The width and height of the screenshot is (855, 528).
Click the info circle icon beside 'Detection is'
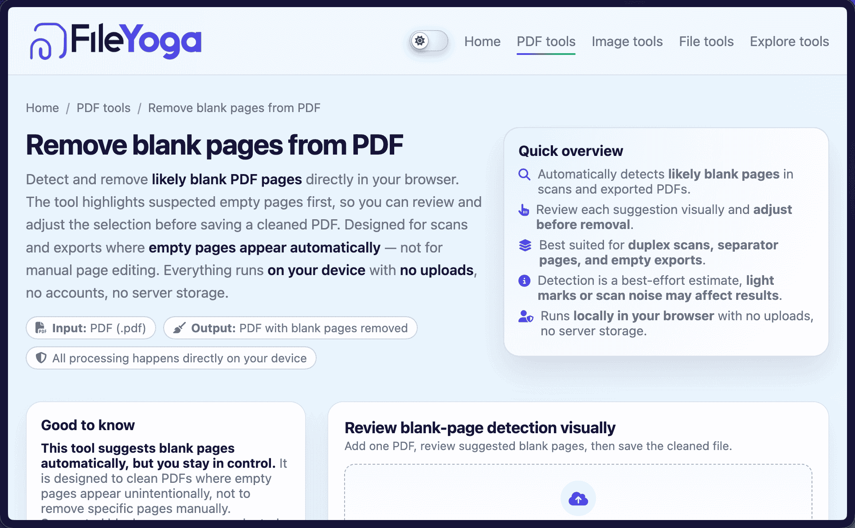coord(525,280)
